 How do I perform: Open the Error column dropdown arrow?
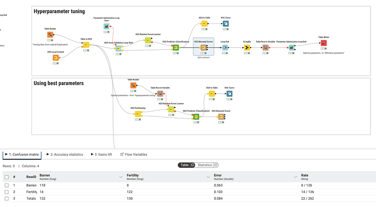click(296, 177)
